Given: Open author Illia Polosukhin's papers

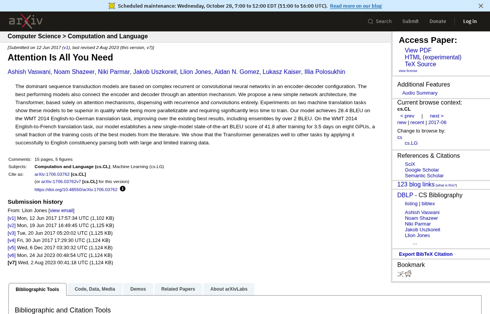Looking at the screenshot, I should click(x=325, y=72).
